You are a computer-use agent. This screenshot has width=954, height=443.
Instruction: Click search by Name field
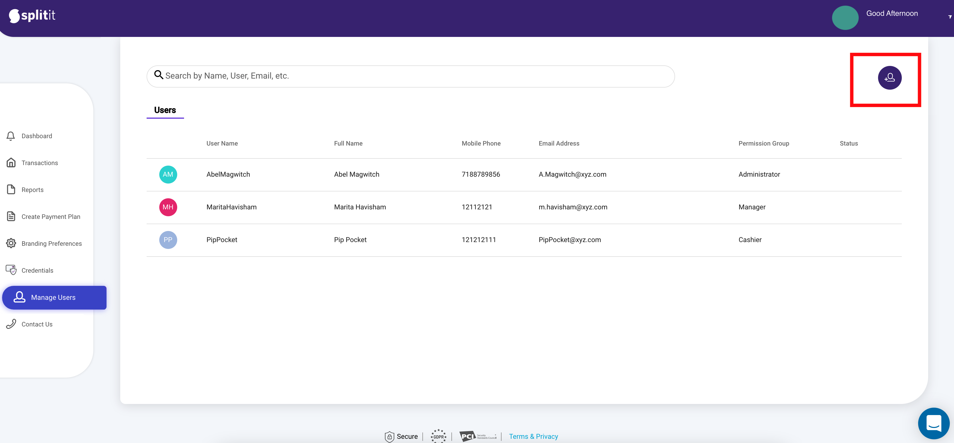[x=410, y=75]
